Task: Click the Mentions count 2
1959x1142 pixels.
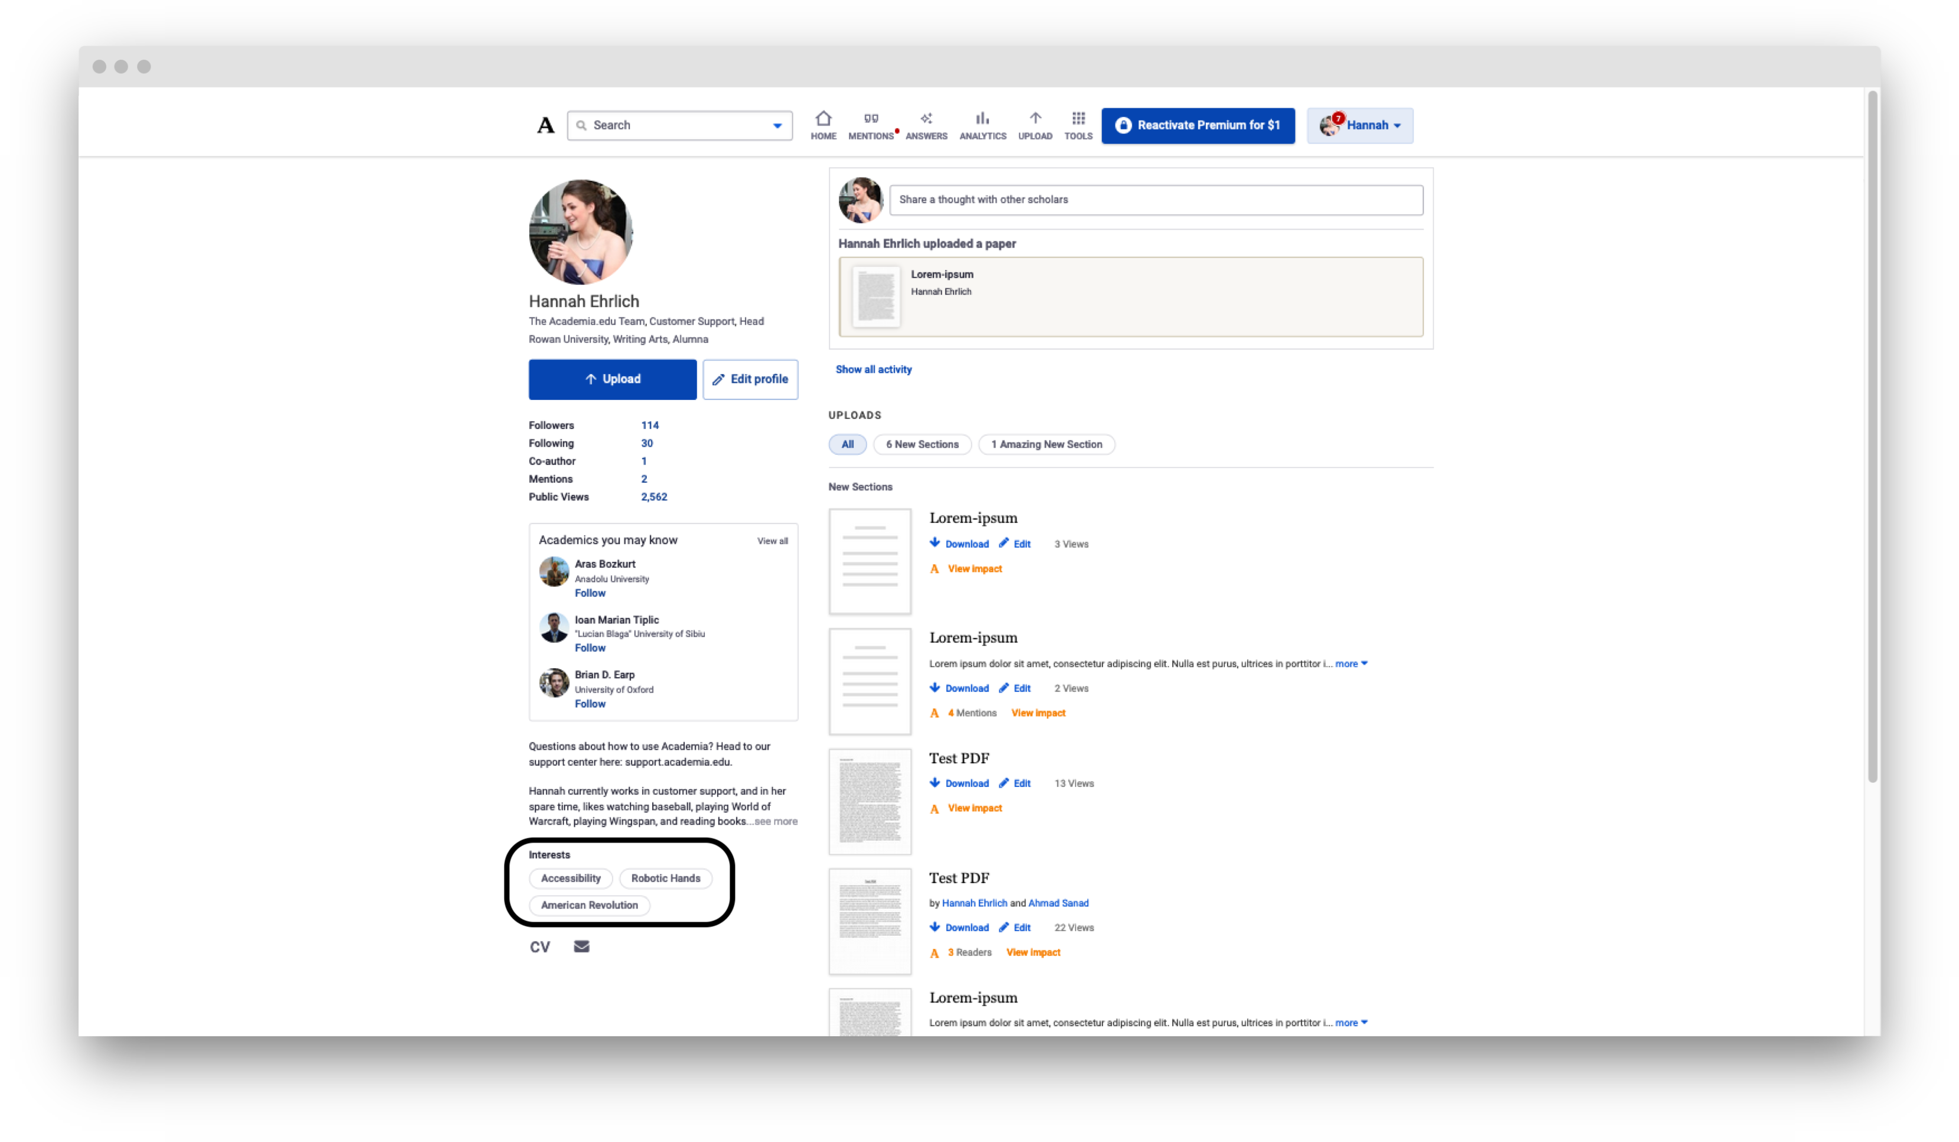Action: click(644, 479)
